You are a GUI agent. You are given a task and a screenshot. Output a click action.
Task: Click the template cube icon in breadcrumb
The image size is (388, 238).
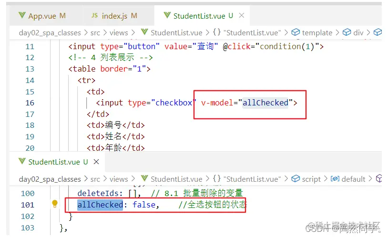tap(296, 32)
